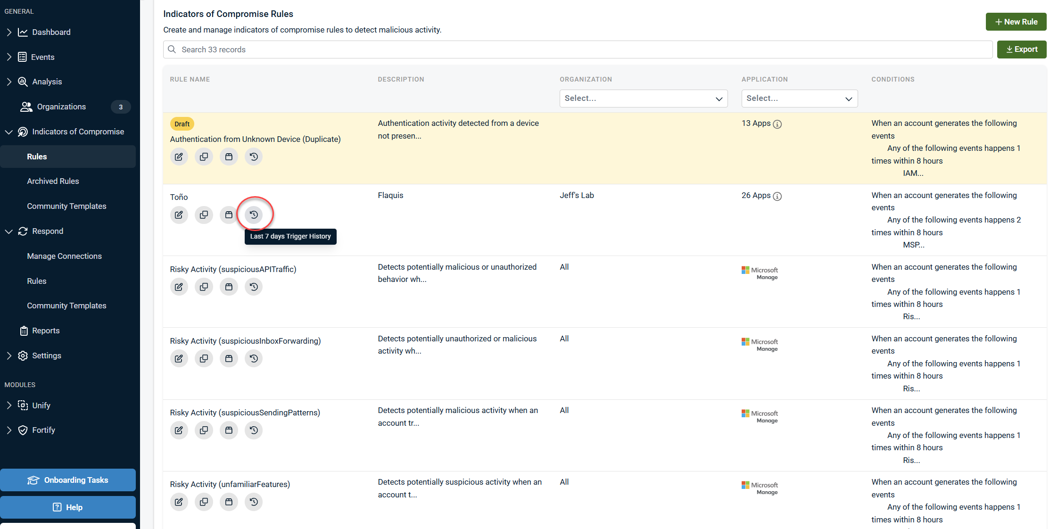Edit Risky Activity (suspiciousAPITraffic) rule
This screenshot has width=1050, height=529.
(x=179, y=287)
